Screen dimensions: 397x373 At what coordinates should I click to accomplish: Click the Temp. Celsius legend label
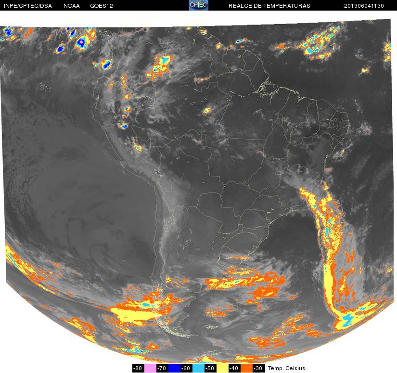click(x=286, y=368)
